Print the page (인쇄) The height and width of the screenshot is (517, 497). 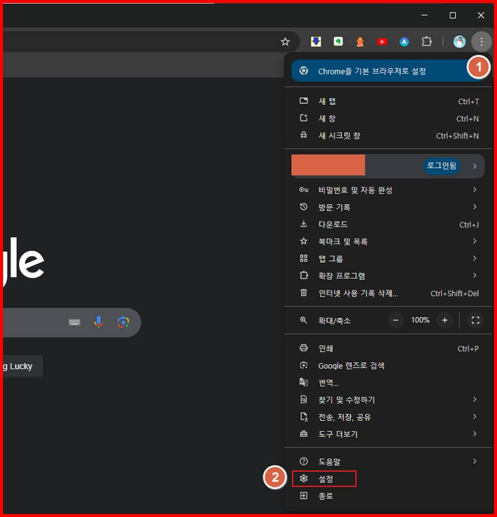point(389,348)
